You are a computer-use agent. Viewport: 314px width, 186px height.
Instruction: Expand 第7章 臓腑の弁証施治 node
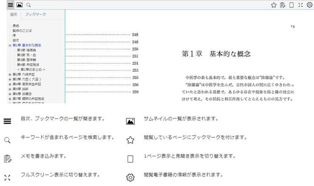pyautogui.click(x=10, y=99)
